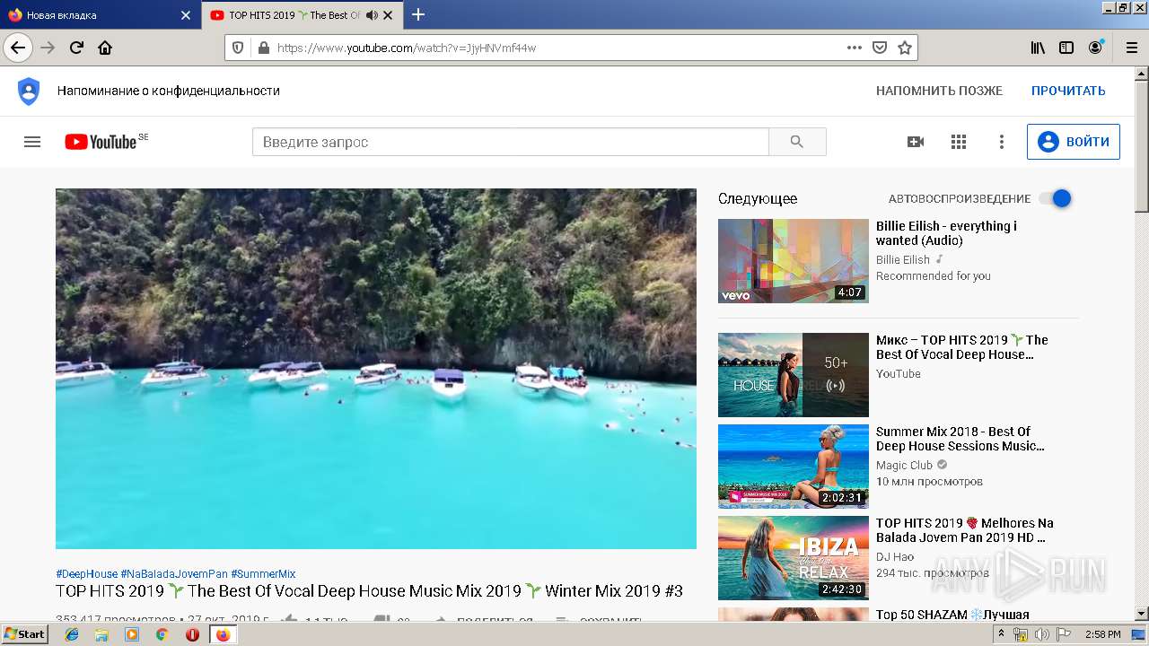Open the Firefox Library
Viewport: 1149px width, 646px height.
(1038, 48)
